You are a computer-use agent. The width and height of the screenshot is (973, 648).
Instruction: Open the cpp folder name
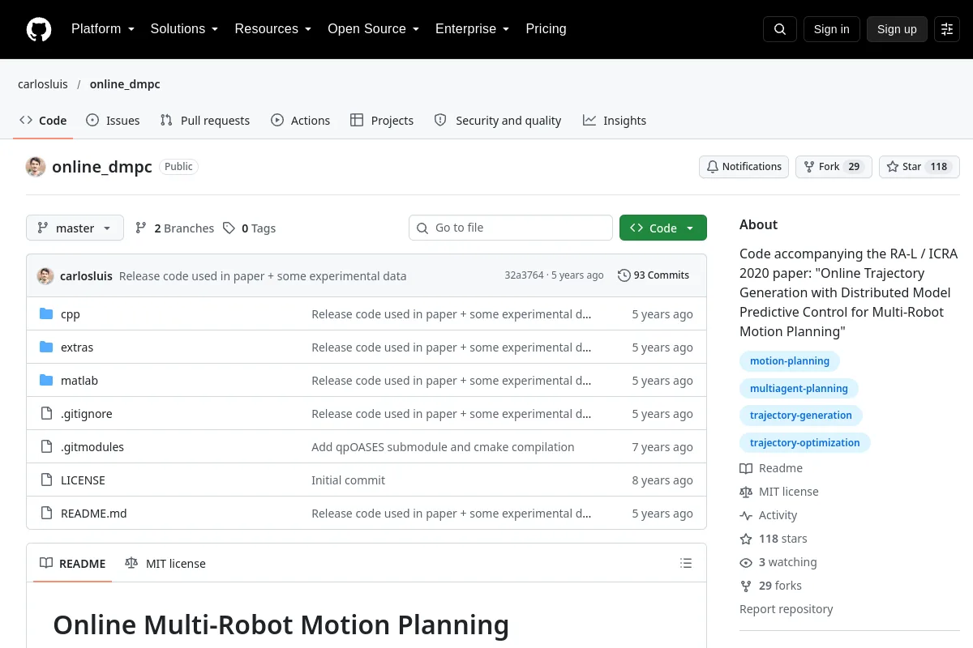71,314
